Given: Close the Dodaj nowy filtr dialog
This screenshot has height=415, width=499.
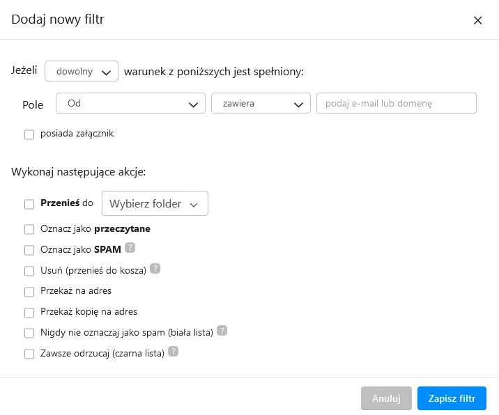Looking at the screenshot, I should (477, 20).
